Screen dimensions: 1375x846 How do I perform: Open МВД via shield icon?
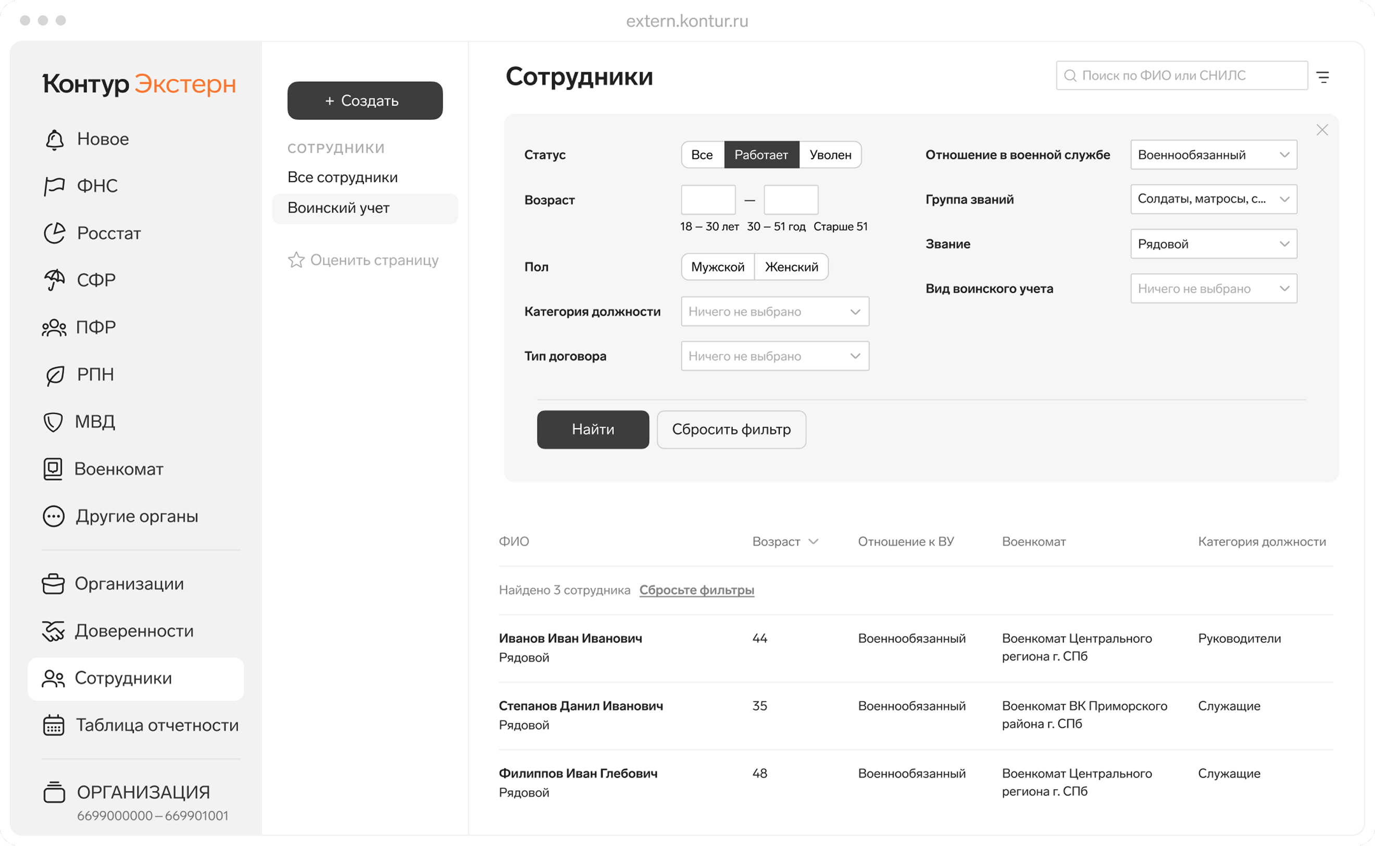pos(53,421)
